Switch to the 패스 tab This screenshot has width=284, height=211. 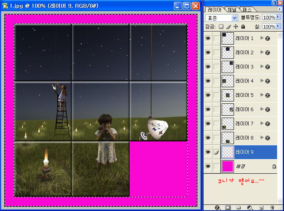[247, 10]
